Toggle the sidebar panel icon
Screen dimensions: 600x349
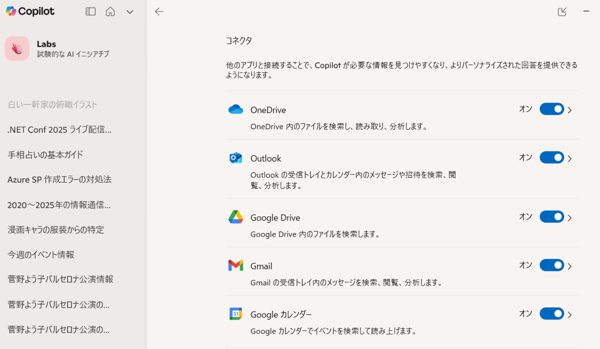click(x=90, y=11)
